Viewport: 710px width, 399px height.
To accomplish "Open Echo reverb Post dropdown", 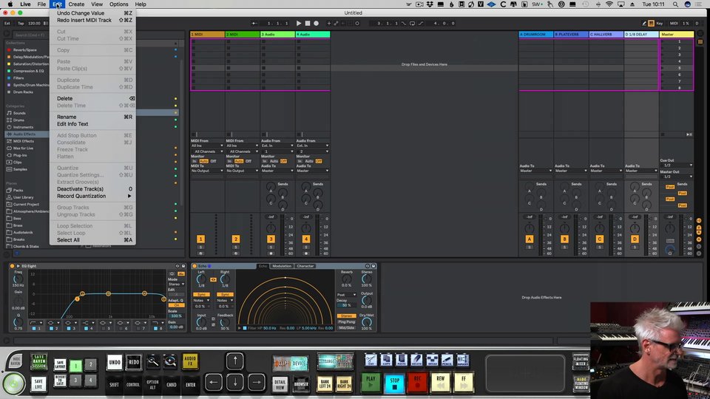I will tap(346, 295).
